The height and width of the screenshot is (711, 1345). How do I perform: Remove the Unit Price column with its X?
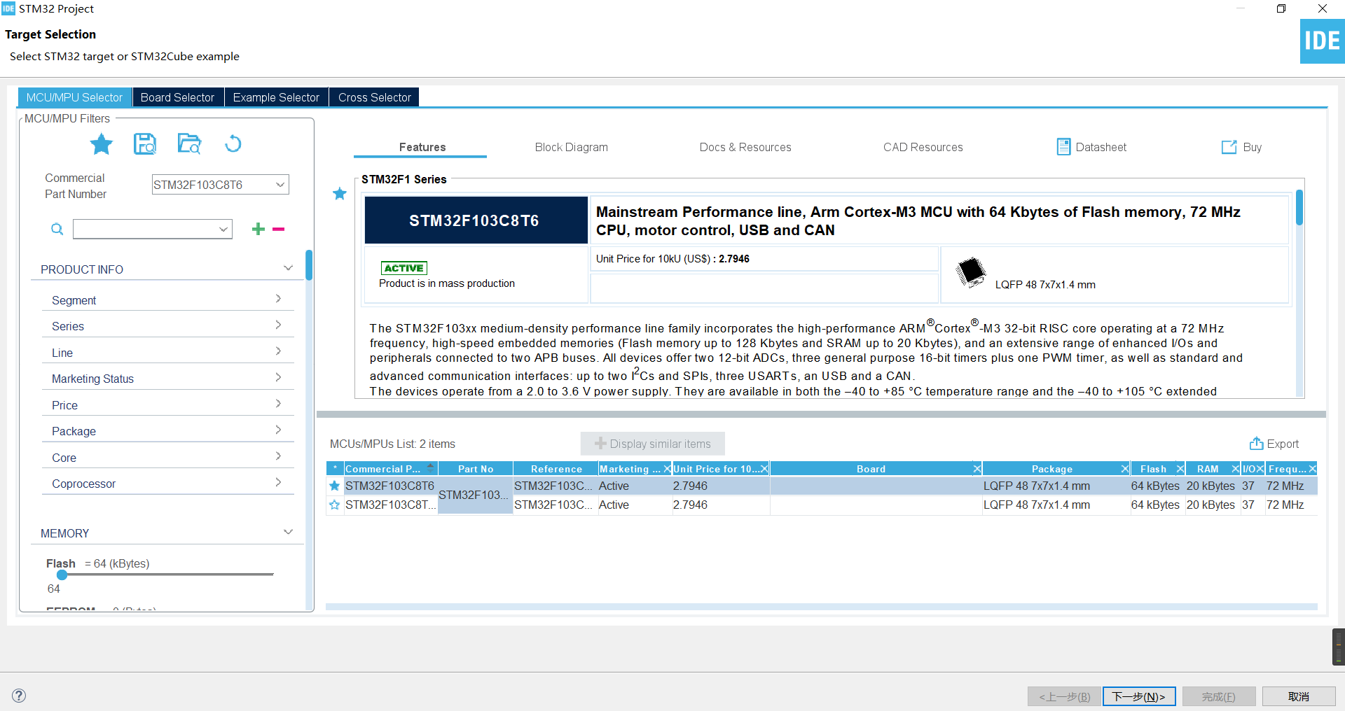pyautogui.click(x=764, y=469)
